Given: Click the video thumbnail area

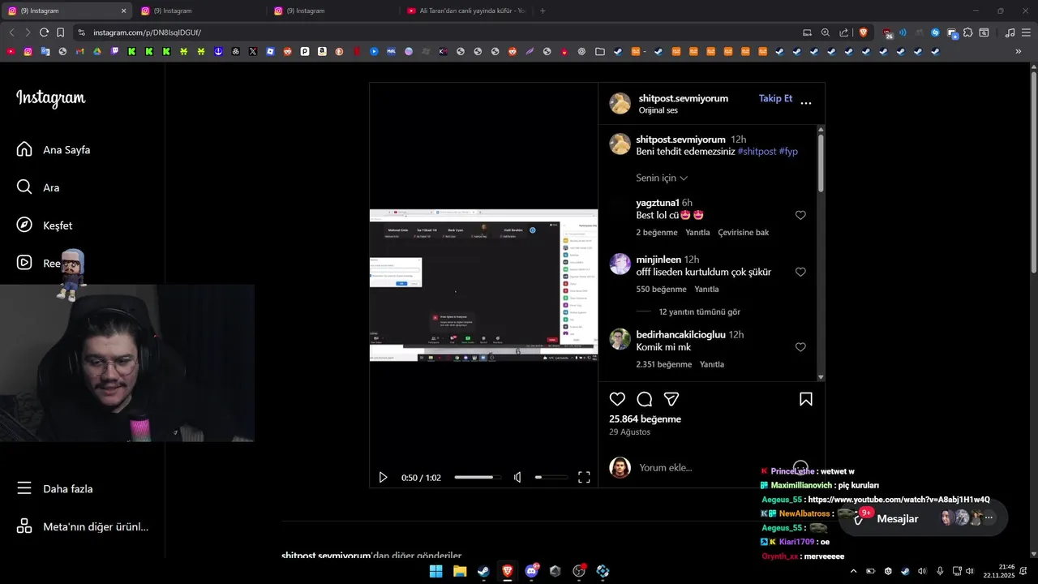Looking at the screenshot, I should [x=483, y=285].
